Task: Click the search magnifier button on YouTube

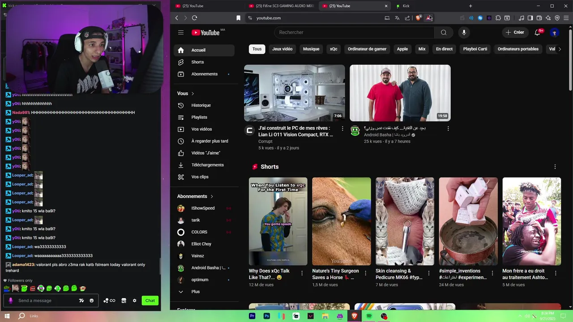Action: click(444, 32)
